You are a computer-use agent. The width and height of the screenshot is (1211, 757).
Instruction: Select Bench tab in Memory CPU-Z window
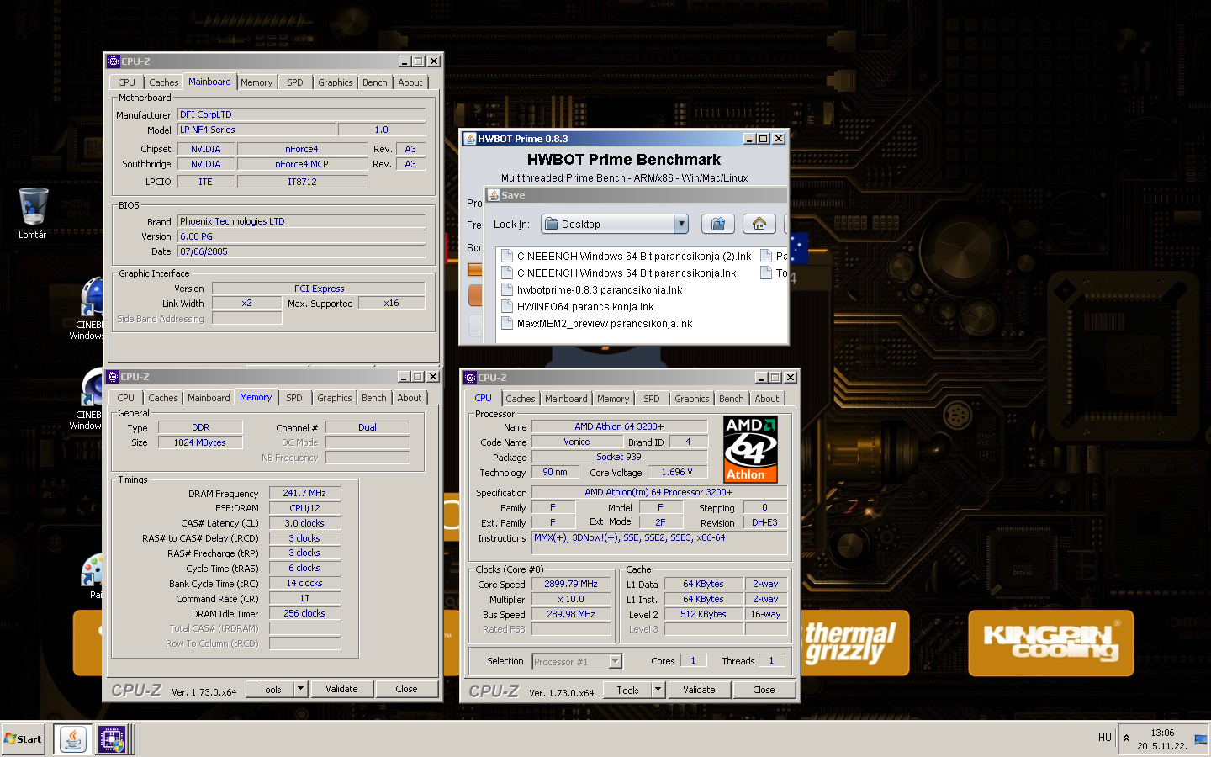pos(374,398)
